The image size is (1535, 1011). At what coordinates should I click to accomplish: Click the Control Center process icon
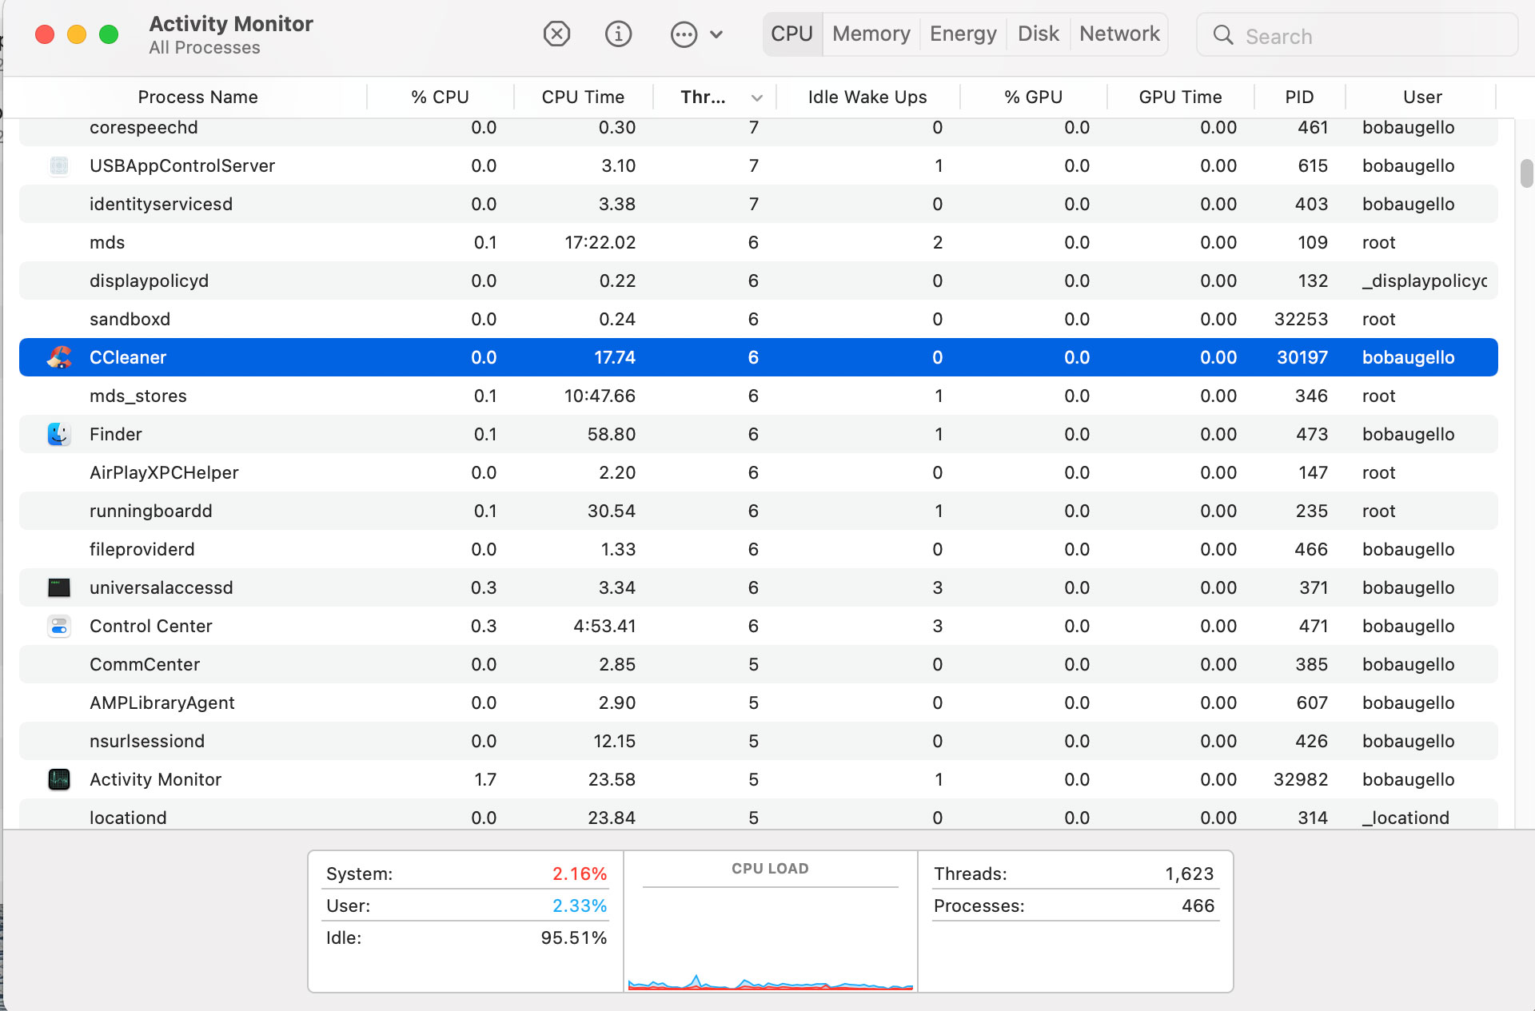click(x=59, y=626)
